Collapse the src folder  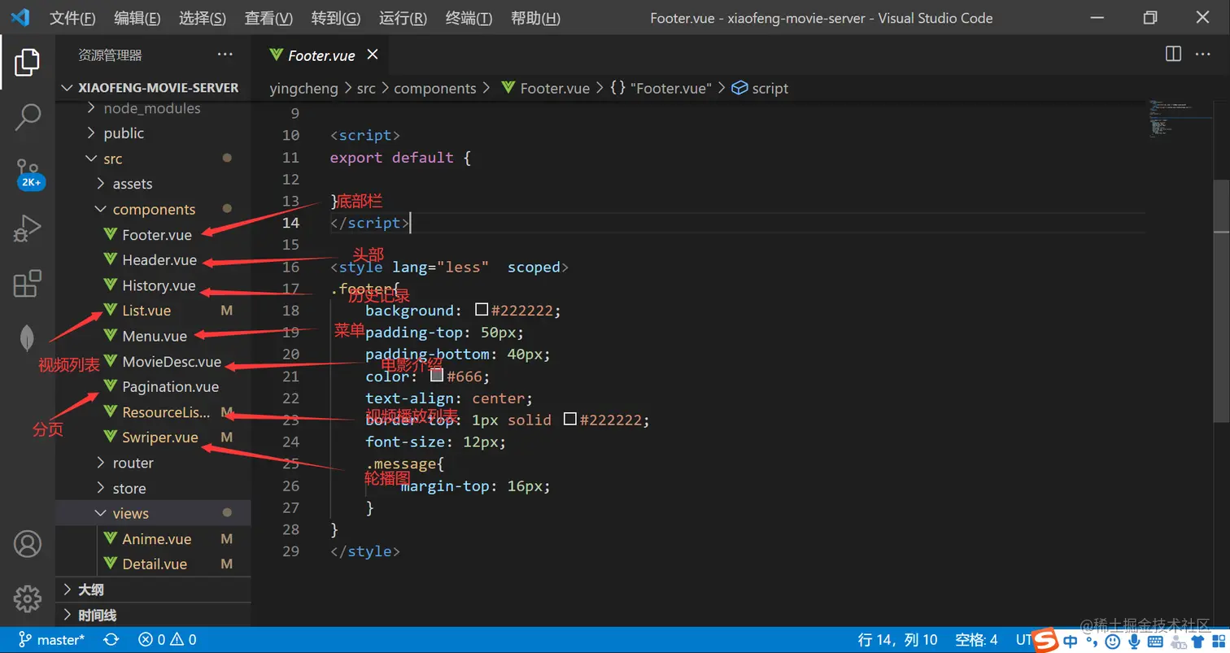(153, 159)
